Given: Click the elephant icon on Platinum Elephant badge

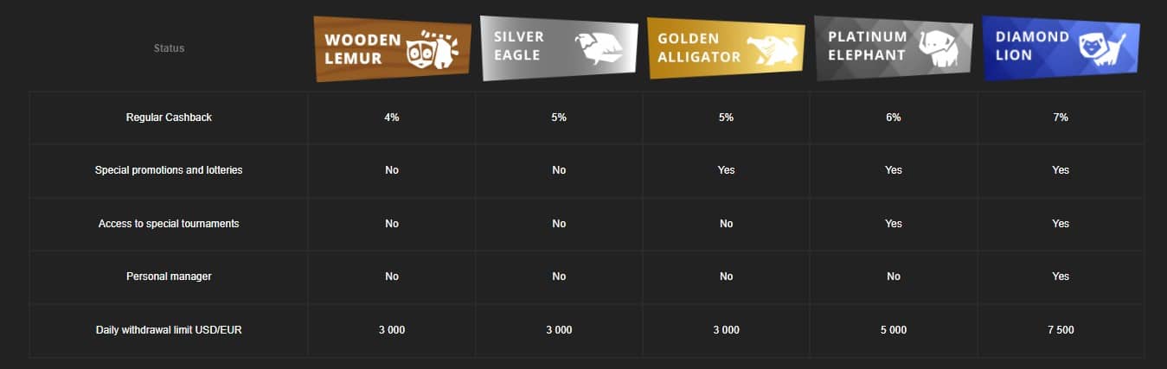Looking at the screenshot, I should click(935, 48).
